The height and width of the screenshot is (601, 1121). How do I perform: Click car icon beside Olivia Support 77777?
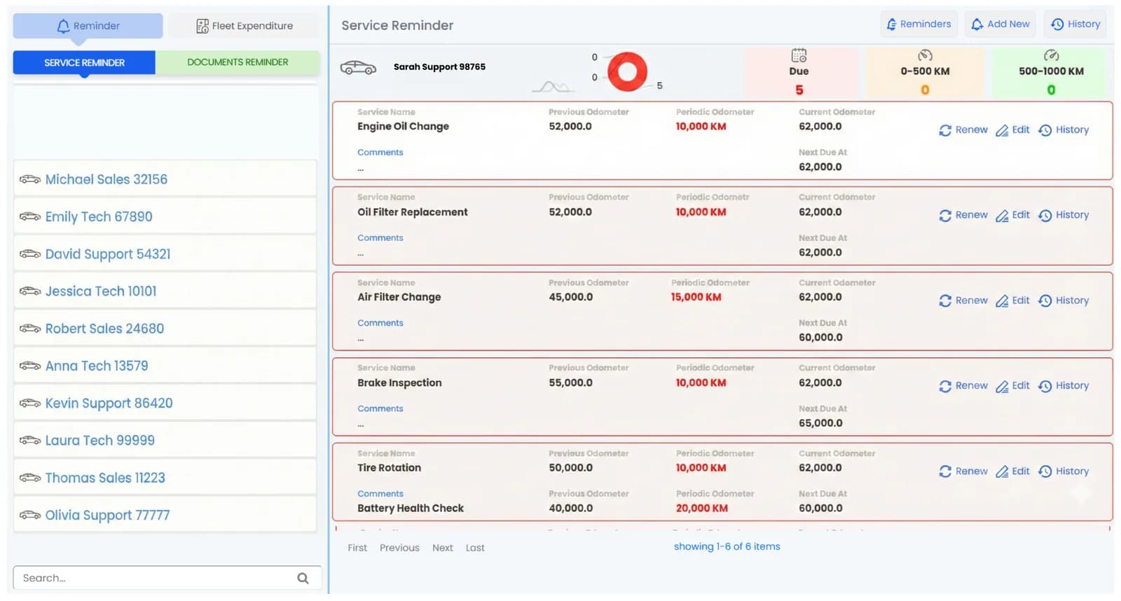click(30, 515)
